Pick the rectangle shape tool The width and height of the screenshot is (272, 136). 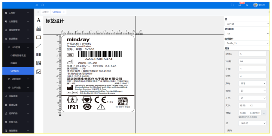click(x=39, y=37)
